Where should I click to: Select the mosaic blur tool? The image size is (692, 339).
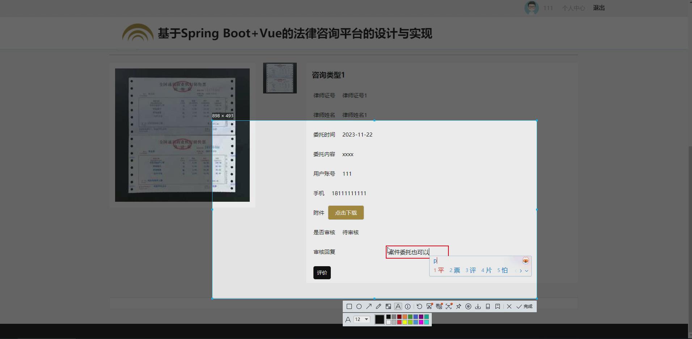pyautogui.click(x=388, y=306)
